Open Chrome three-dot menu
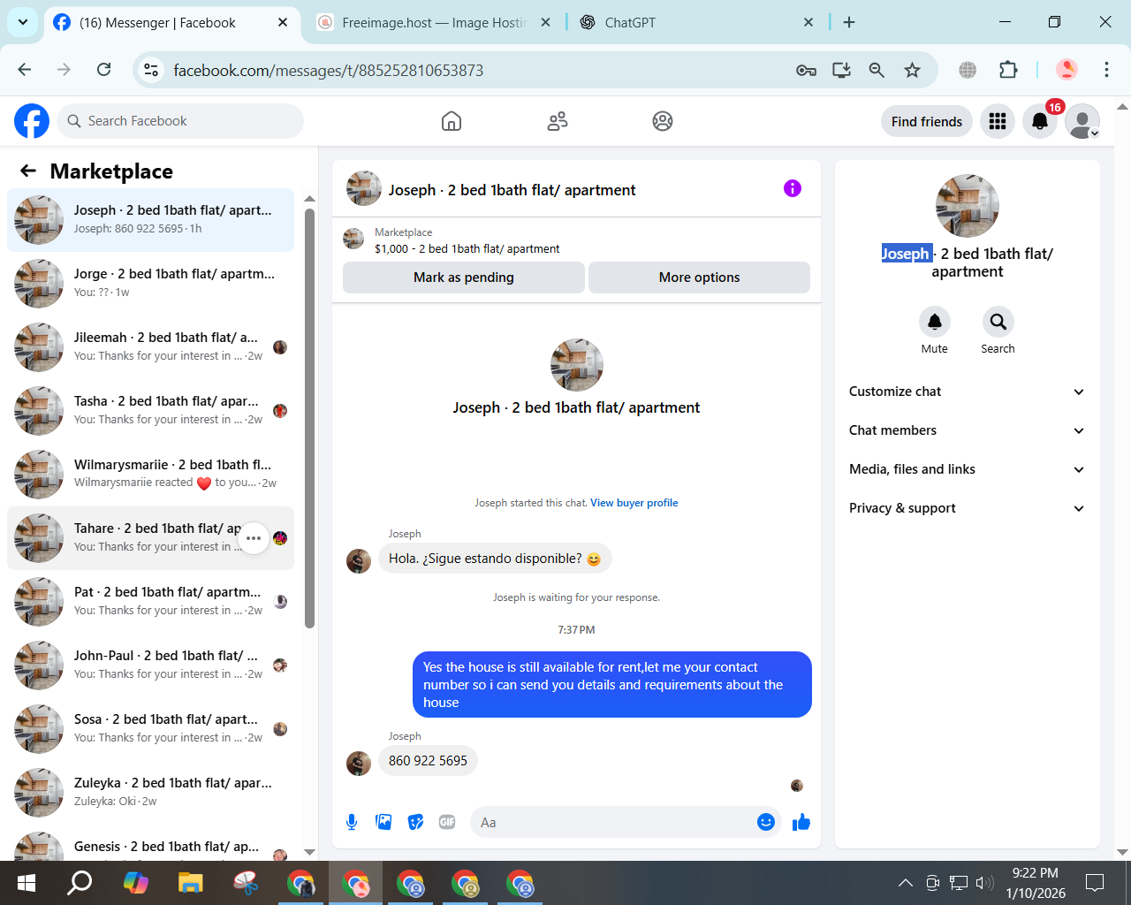This screenshot has height=905, width=1131. click(x=1106, y=70)
